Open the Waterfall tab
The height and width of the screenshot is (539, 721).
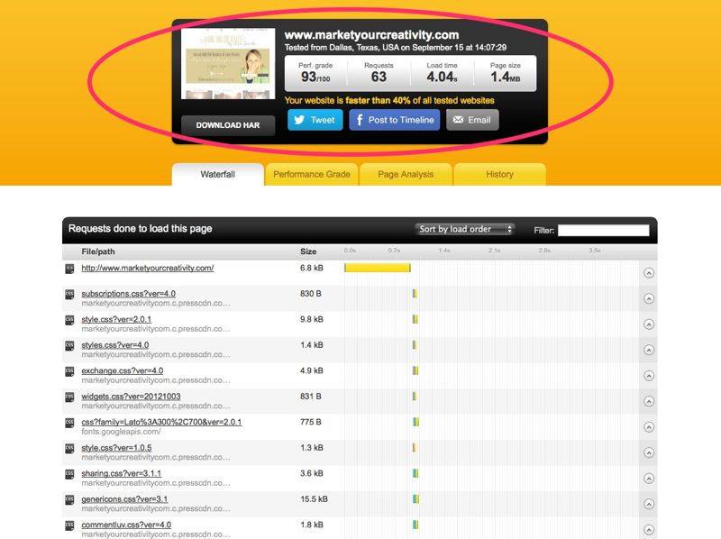pyautogui.click(x=217, y=174)
